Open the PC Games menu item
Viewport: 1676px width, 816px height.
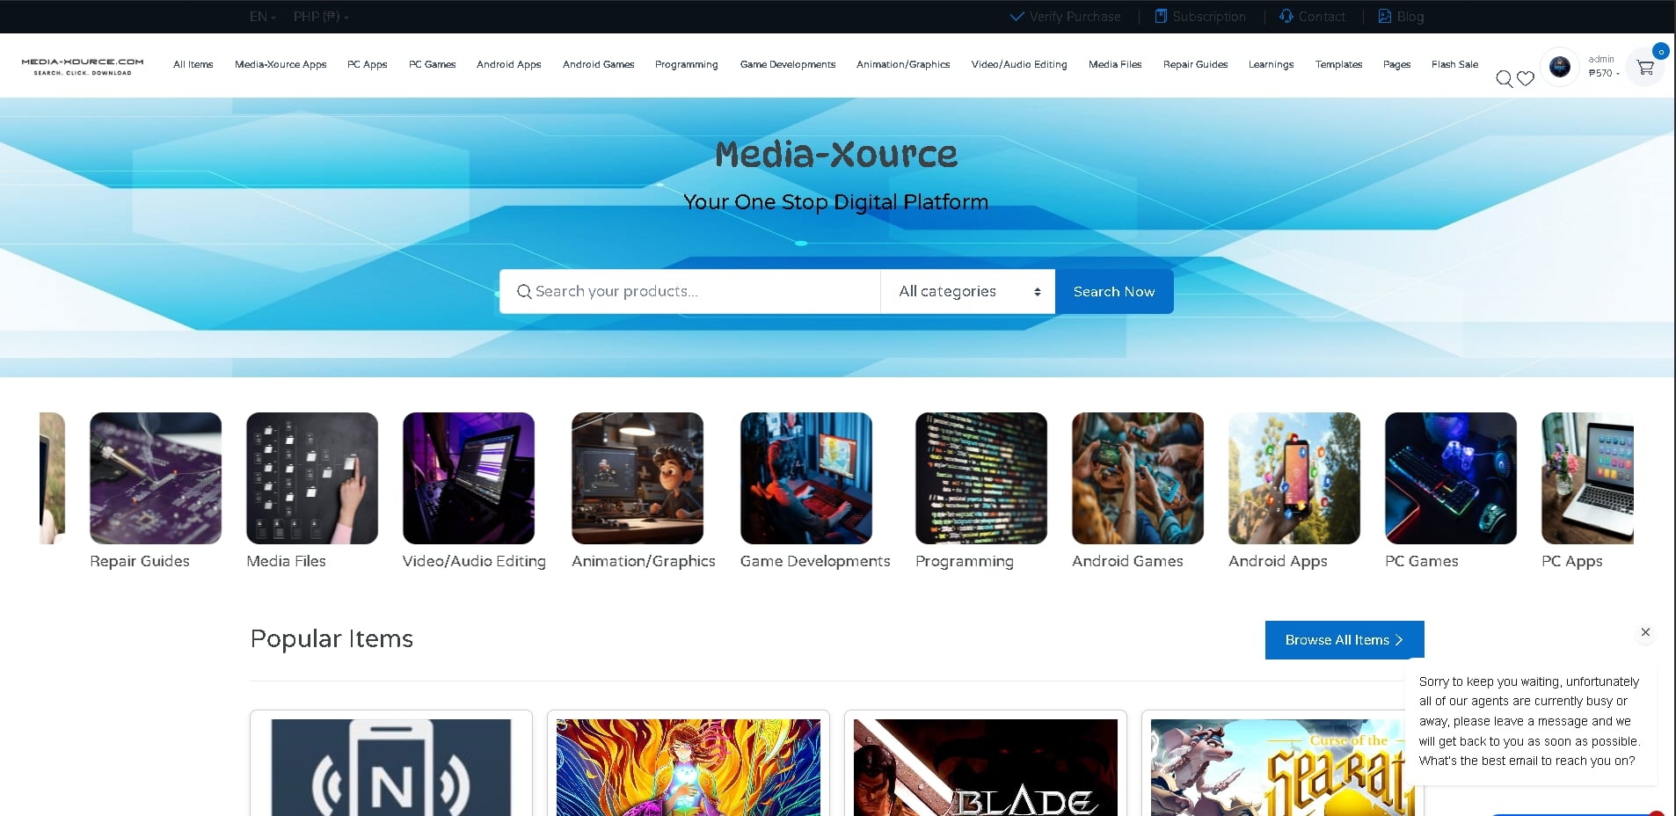click(432, 64)
